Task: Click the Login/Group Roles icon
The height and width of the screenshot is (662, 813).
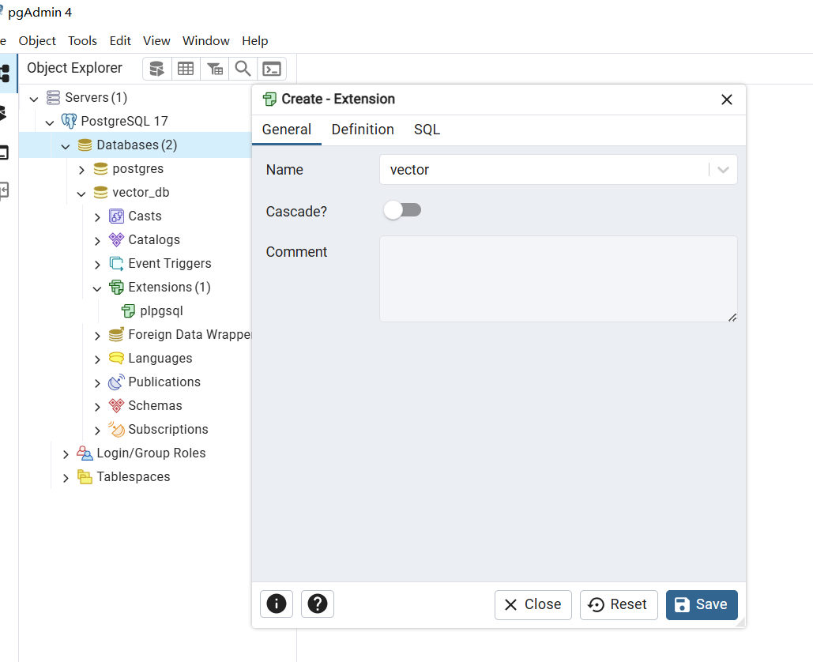Action: (x=85, y=453)
